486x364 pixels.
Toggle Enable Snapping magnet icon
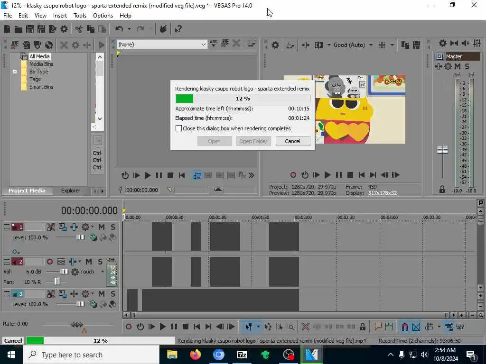coord(404,327)
